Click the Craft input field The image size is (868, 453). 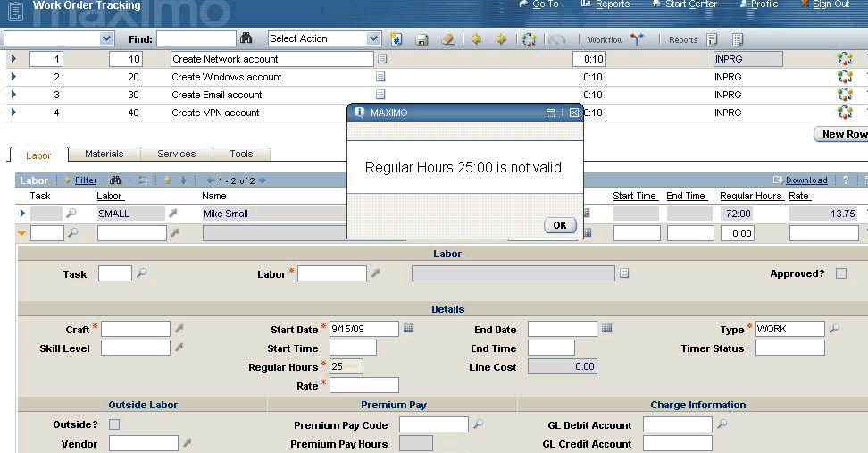point(136,329)
